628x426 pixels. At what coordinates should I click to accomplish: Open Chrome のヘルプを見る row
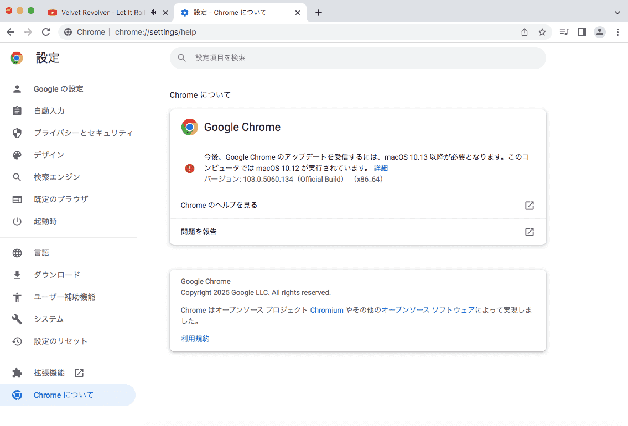[357, 205]
